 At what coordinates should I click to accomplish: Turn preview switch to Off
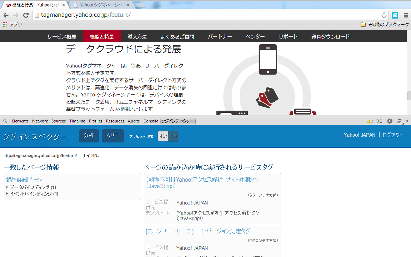pyautogui.click(x=173, y=136)
